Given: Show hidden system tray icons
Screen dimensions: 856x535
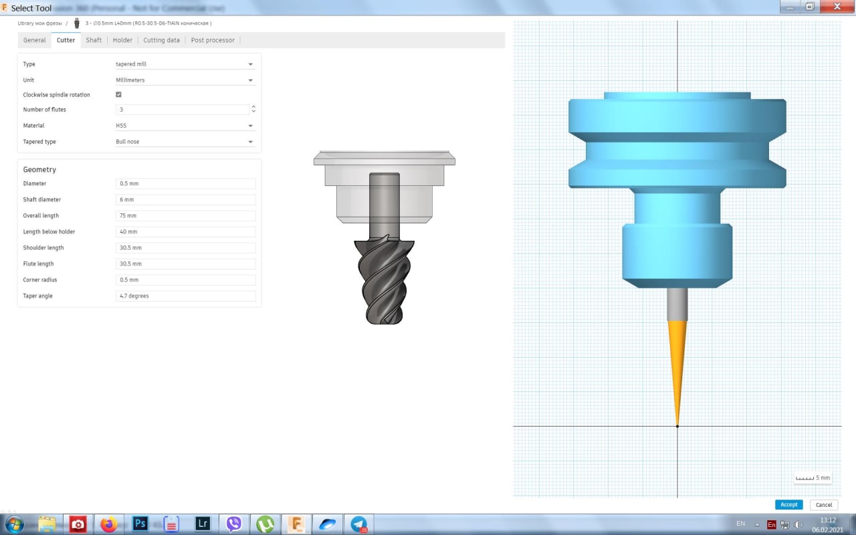Looking at the screenshot, I should tap(757, 524).
